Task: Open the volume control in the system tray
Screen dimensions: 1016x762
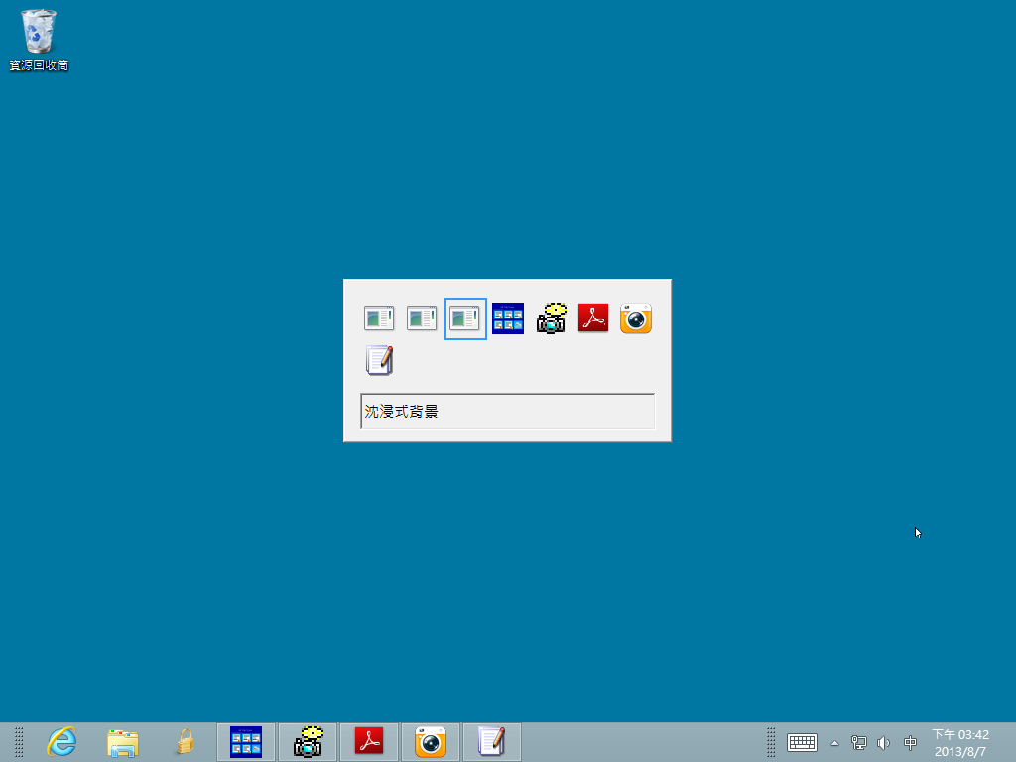Action: coord(883,742)
